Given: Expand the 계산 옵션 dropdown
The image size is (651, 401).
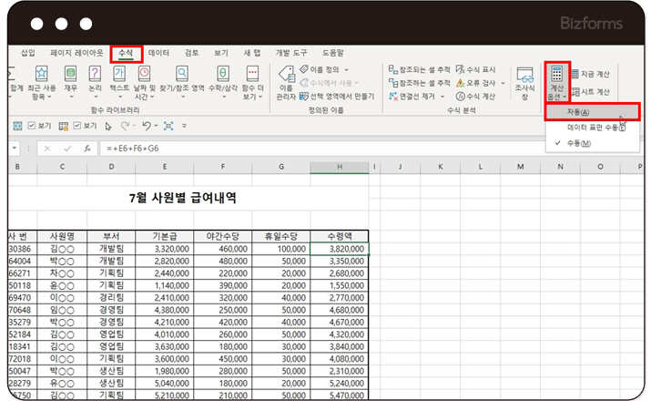Looking at the screenshot, I should pos(557,82).
